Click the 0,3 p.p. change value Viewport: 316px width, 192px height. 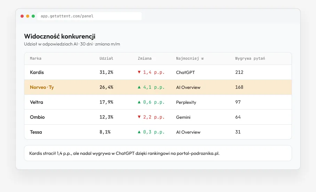(154, 132)
